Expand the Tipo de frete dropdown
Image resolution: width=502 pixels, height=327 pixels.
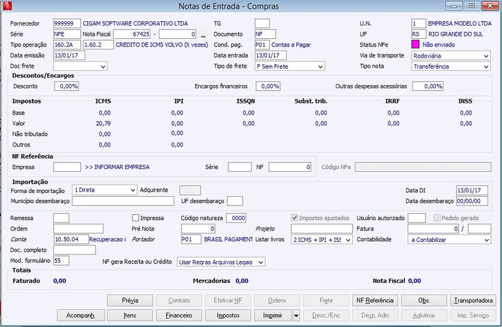(290, 66)
